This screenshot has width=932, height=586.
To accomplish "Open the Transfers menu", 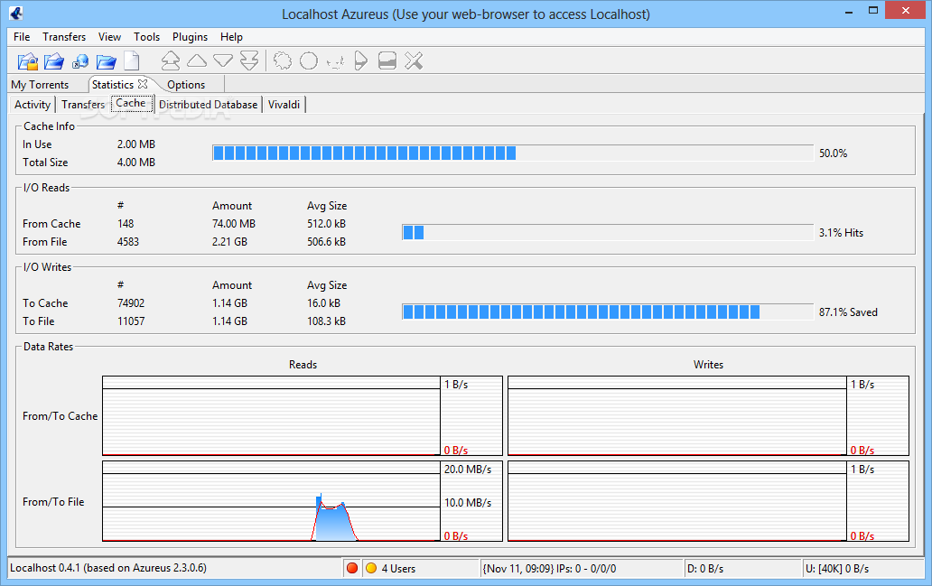I will point(64,37).
